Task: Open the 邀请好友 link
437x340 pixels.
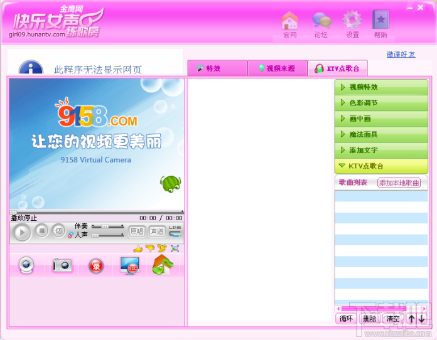Action: [x=401, y=55]
